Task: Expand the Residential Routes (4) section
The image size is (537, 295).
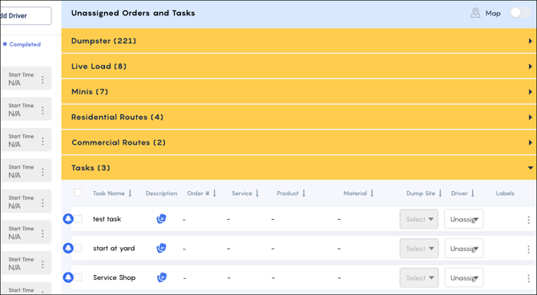Action: 299,117
